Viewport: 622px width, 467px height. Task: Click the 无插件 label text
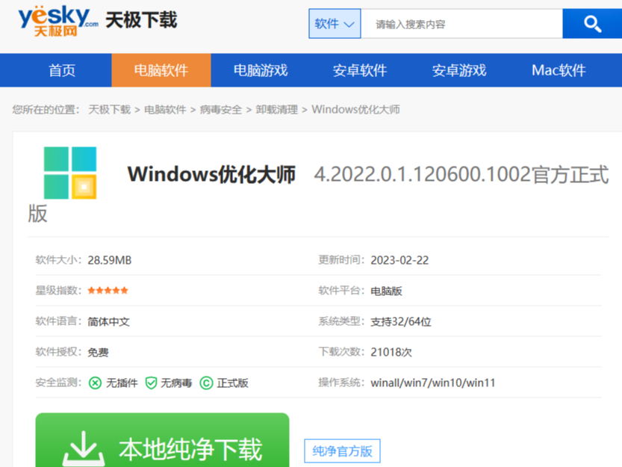click(x=122, y=383)
